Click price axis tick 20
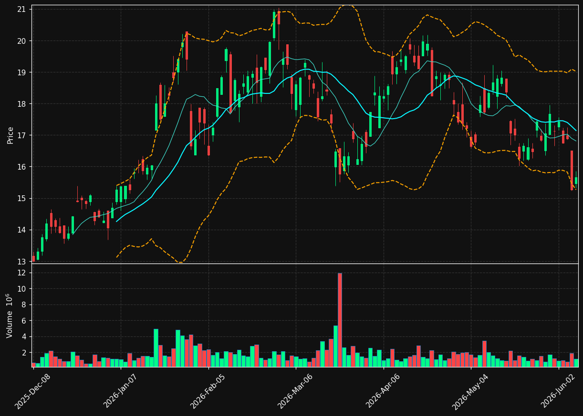The height and width of the screenshot is (416, 583). 22,41
